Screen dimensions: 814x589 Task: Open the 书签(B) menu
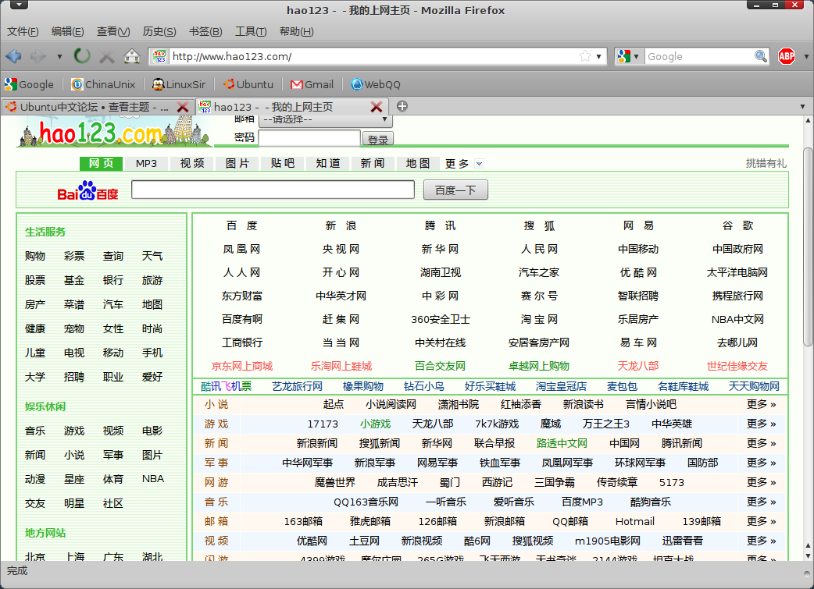(205, 32)
